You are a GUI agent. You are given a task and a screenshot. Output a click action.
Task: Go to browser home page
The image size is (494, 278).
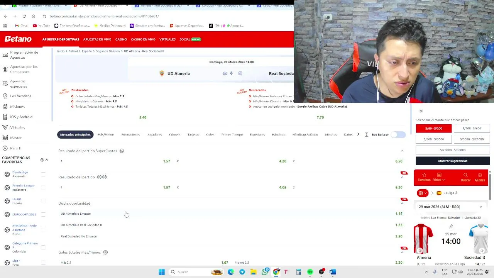34,16
